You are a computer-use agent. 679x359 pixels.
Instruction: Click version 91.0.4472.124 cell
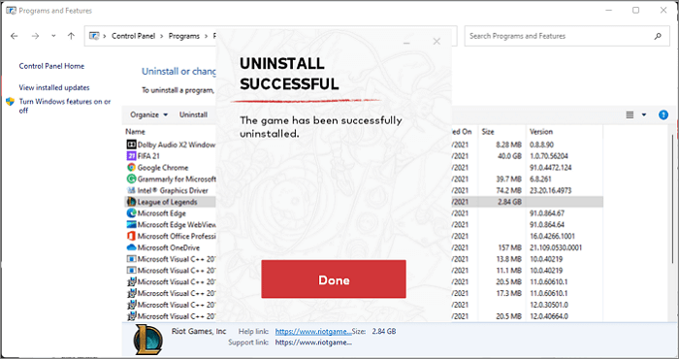[x=550, y=167]
